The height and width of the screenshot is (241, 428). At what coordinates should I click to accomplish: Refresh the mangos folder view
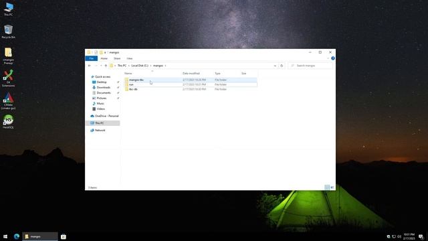point(282,66)
